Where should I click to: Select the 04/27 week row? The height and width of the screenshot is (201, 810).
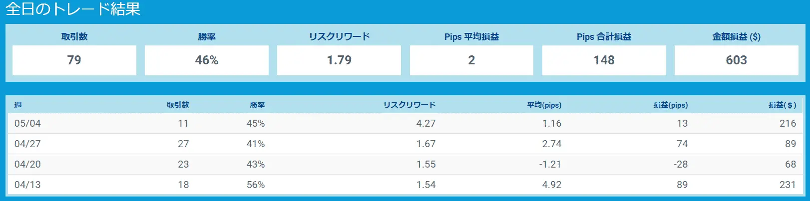(405, 144)
